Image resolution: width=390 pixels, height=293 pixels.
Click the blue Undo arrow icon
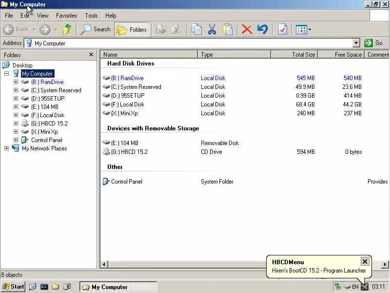tap(263, 29)
